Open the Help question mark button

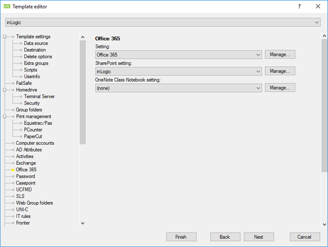point(299,6)
